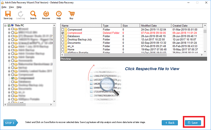The image size is (211, 130).
Task: Select the Documents folder name
Action: click(74, 43)
